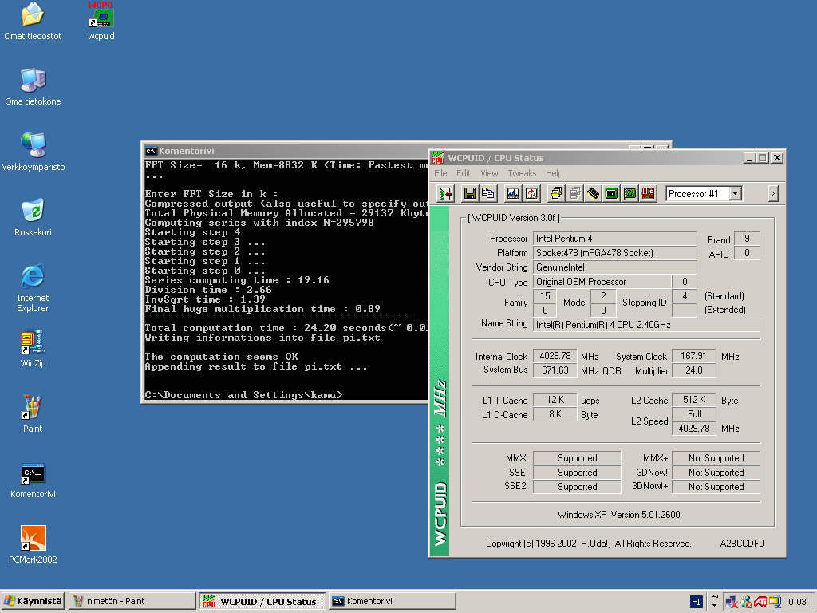Open the View menu in WCPUID

pos(489,173)
